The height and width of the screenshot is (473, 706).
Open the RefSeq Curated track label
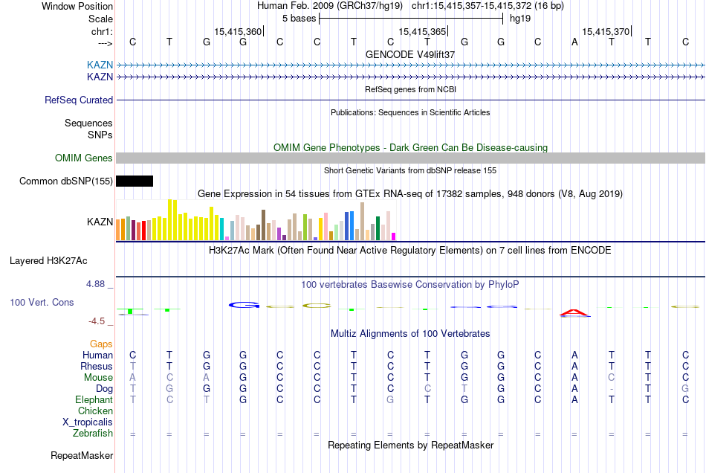(78, 100)
